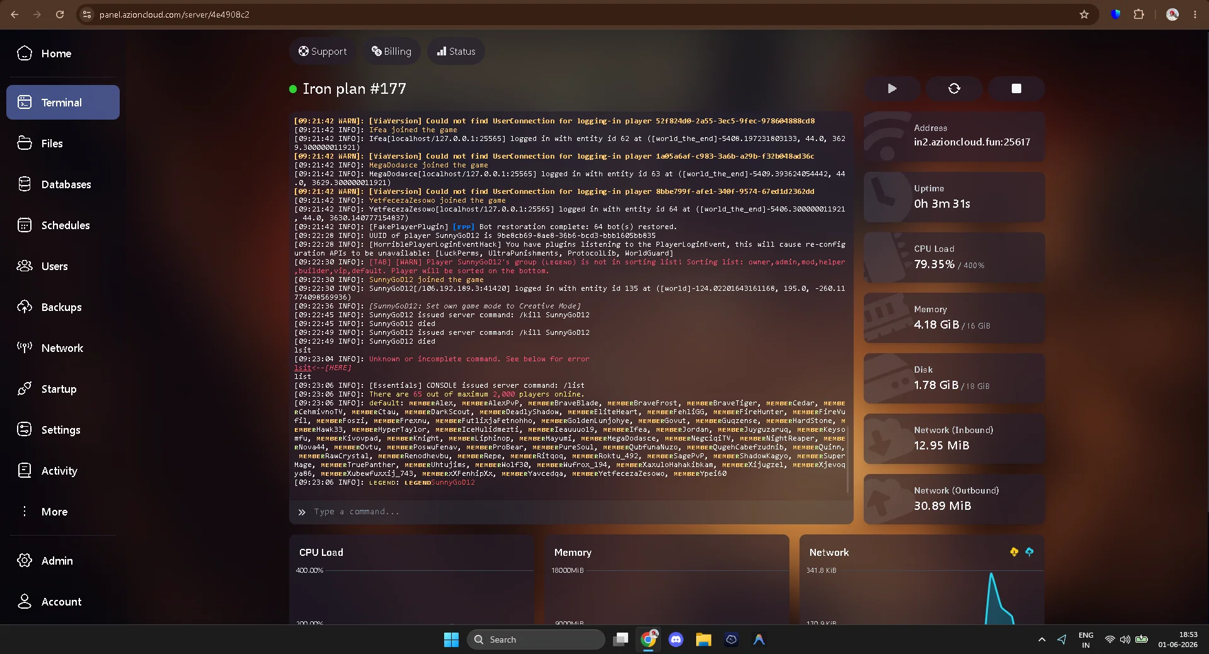Open Task View on the taskbar

click(x=621, y=640)
